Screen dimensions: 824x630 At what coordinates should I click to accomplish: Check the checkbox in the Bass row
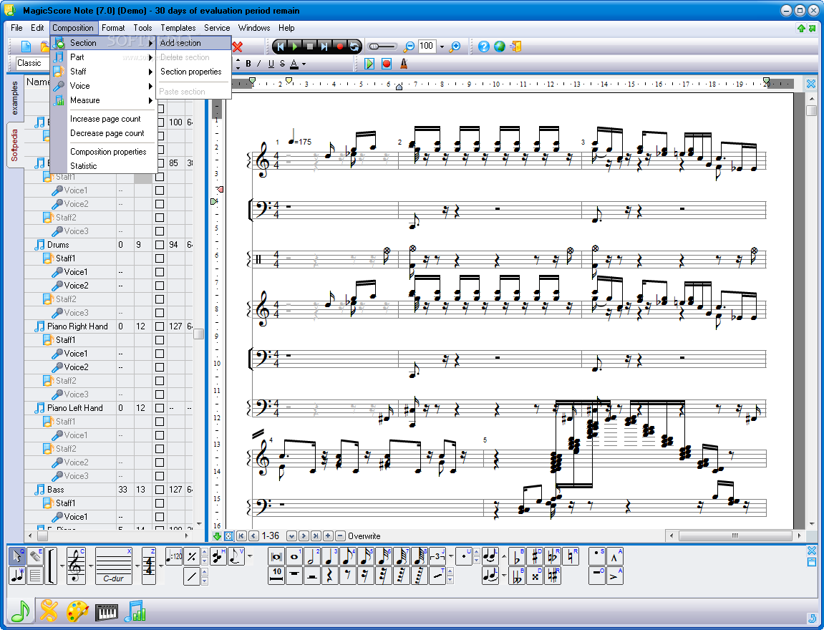(160, 489)
